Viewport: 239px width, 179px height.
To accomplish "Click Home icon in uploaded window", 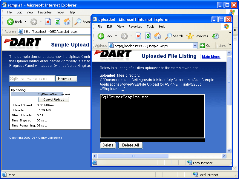I will coord(157,36).
